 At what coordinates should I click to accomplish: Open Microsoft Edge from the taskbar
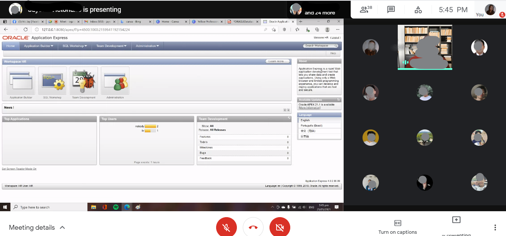(127, 207)
